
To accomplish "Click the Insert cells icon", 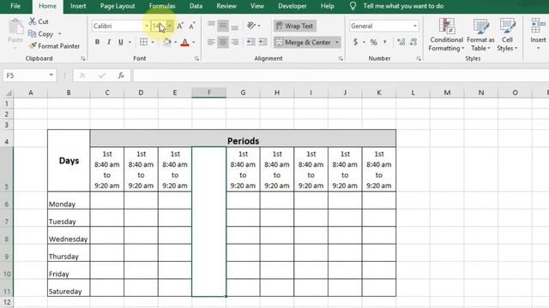I will click(x=538, y=27).
